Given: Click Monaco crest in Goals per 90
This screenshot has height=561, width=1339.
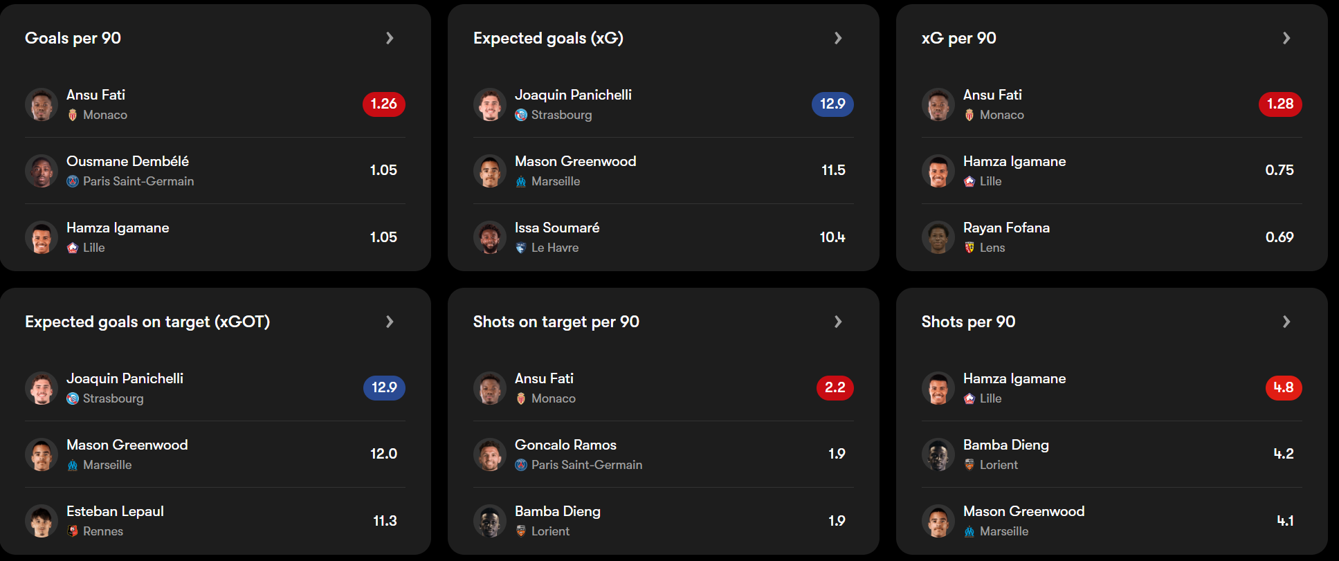Looking at the screenshot, I should click(x=73, y=115).
